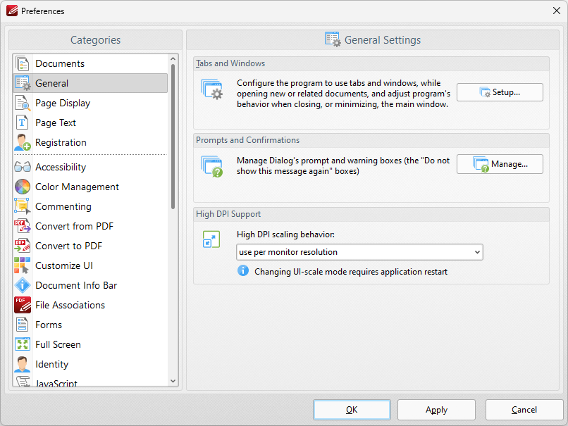Click the Preferences title bar app icon
Viewport: 568px width, 426px height.
coord(12,11)
